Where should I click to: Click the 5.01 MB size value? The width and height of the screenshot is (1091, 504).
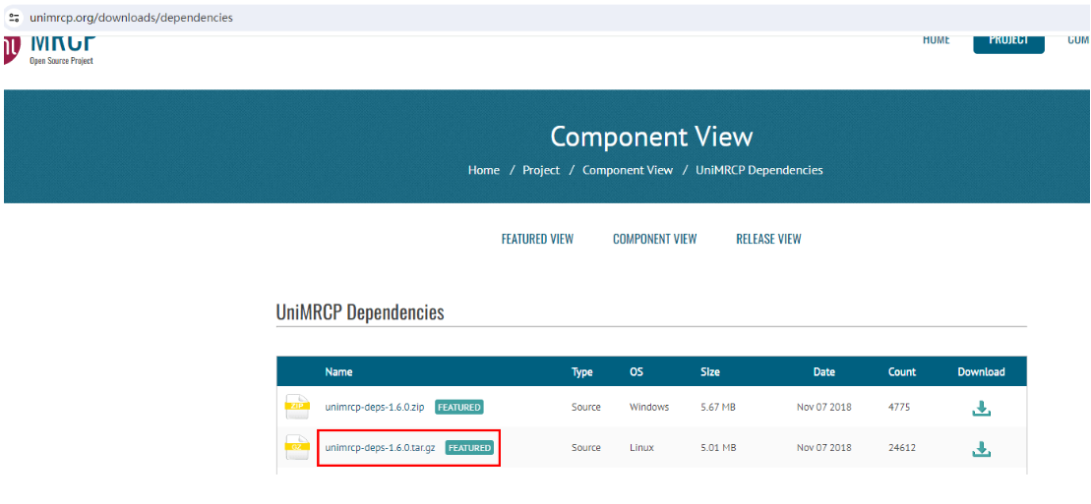(718, 448)
